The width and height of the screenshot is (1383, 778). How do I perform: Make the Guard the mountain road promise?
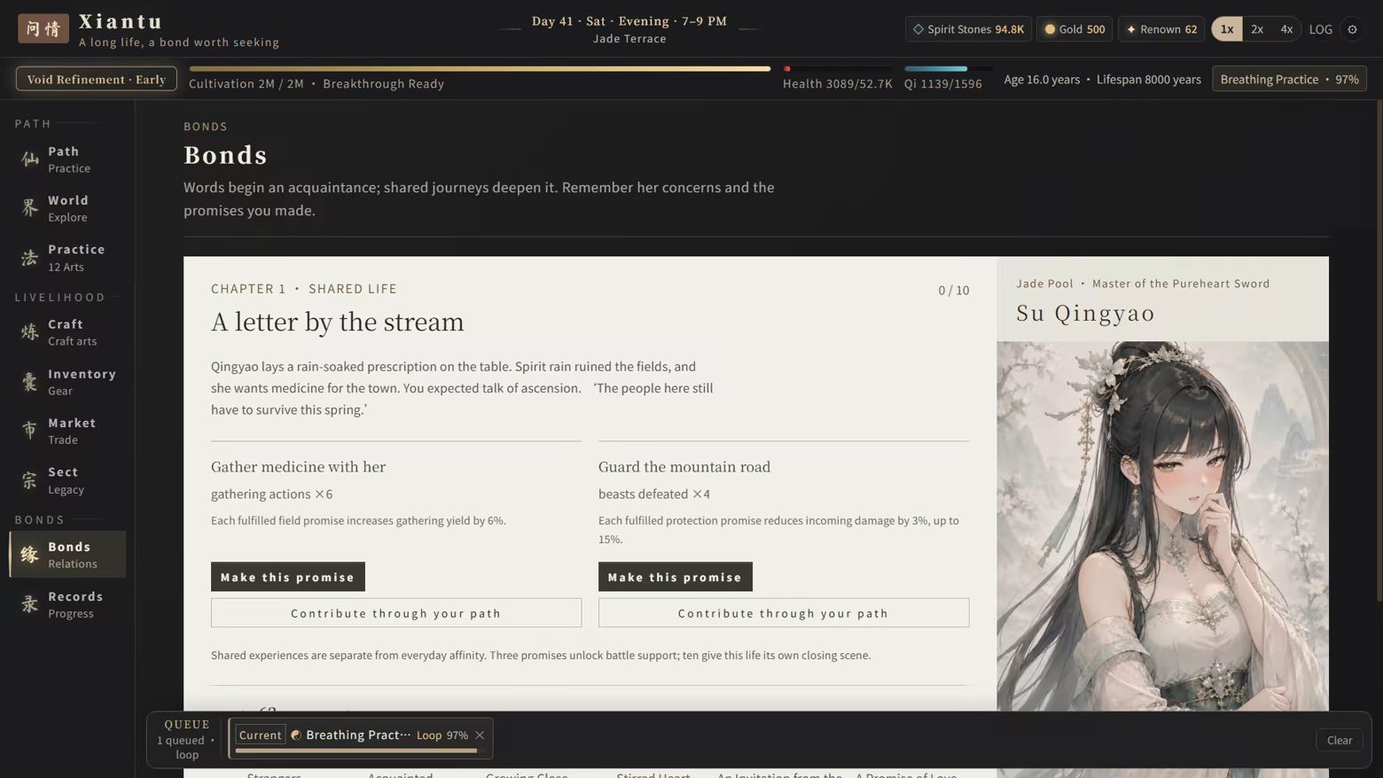tap(676, 577)
